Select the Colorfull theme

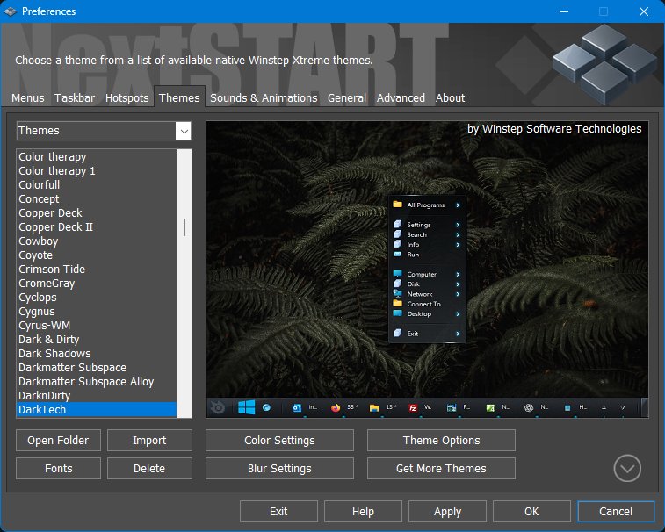click(x=97, y=185)
